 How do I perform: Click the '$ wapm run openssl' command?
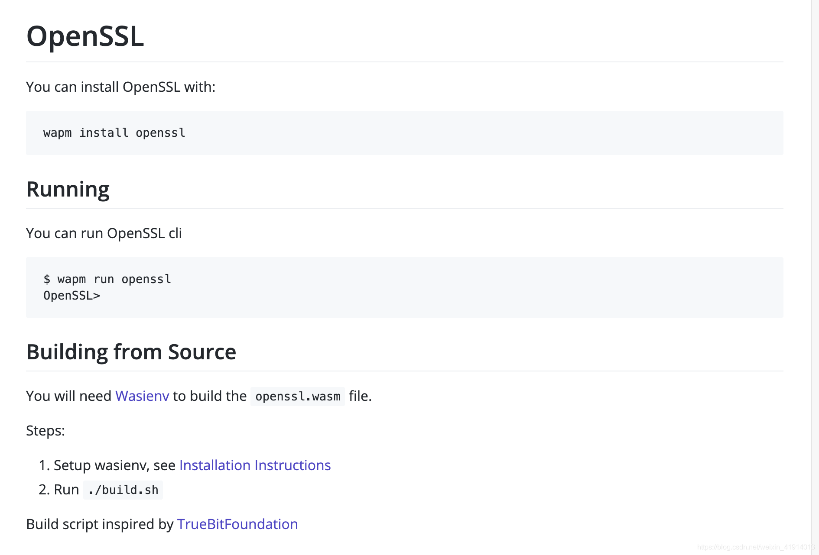107,279
